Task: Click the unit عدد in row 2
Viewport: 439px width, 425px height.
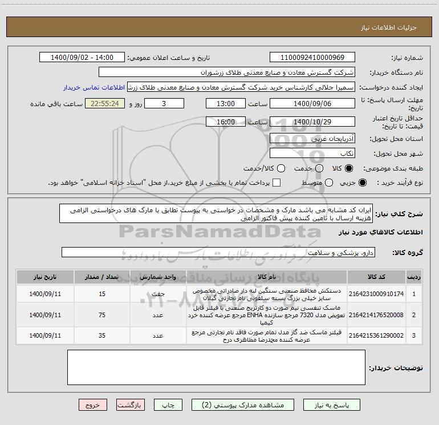Action: 158,315
